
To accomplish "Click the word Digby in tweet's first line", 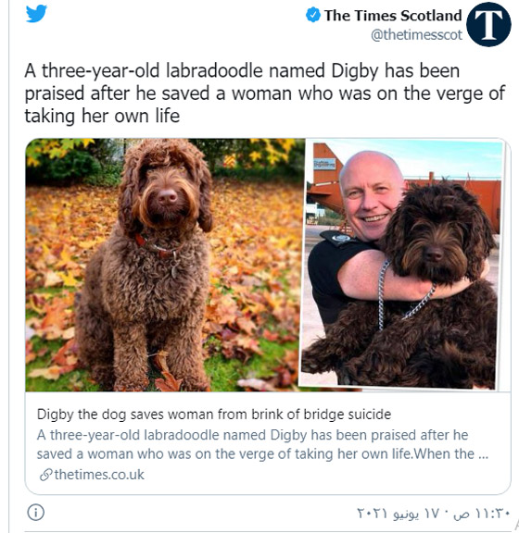I will [355, 71].
